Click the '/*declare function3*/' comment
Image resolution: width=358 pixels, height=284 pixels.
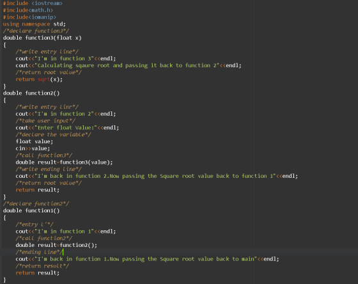coord(36,31)
